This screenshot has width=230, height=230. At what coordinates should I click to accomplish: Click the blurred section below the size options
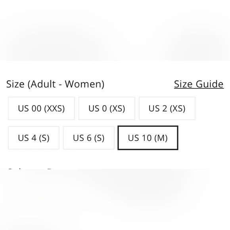coord(115,199)
